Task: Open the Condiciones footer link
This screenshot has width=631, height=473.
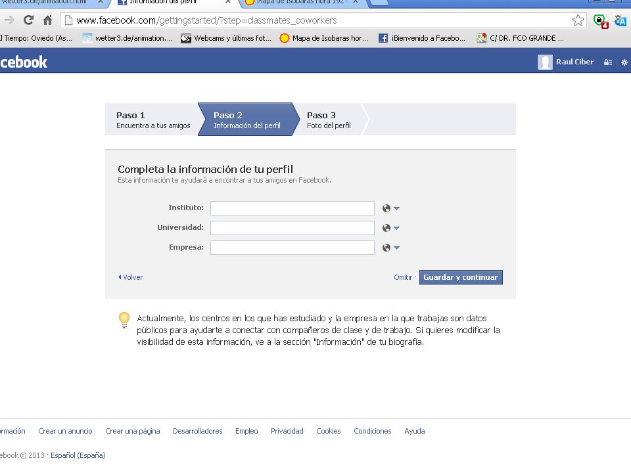Action: coord(372,431)
